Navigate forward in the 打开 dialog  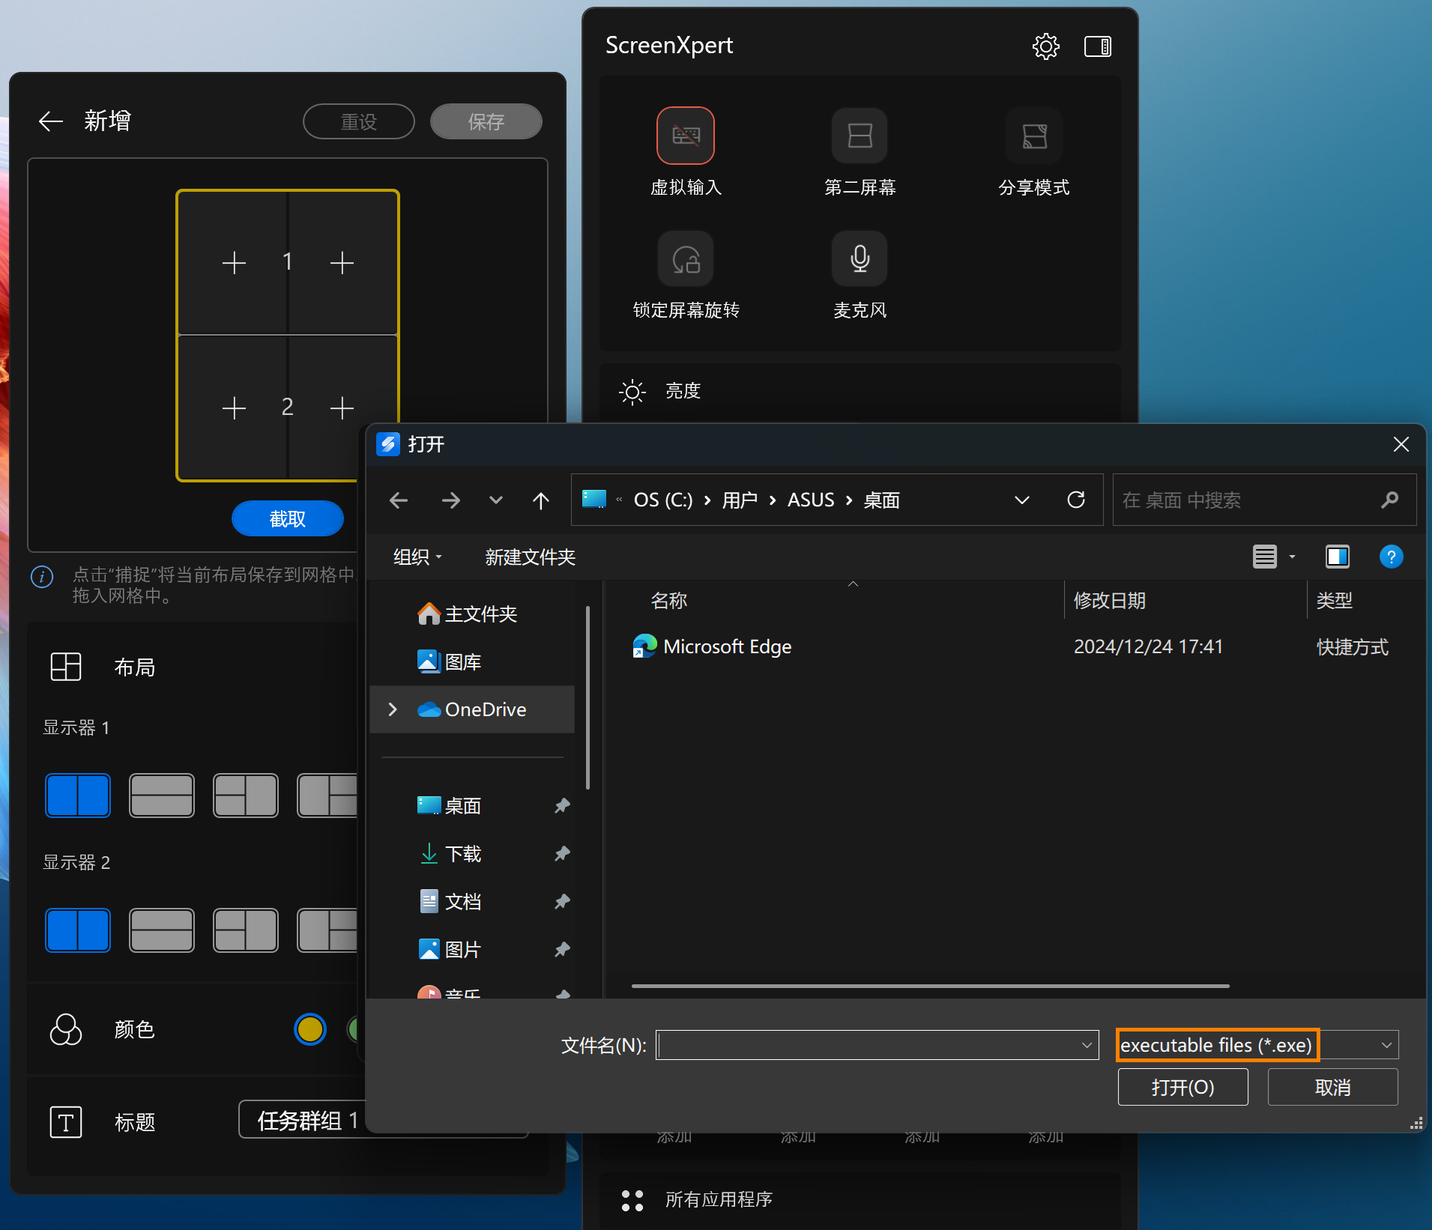coord(451,500)
